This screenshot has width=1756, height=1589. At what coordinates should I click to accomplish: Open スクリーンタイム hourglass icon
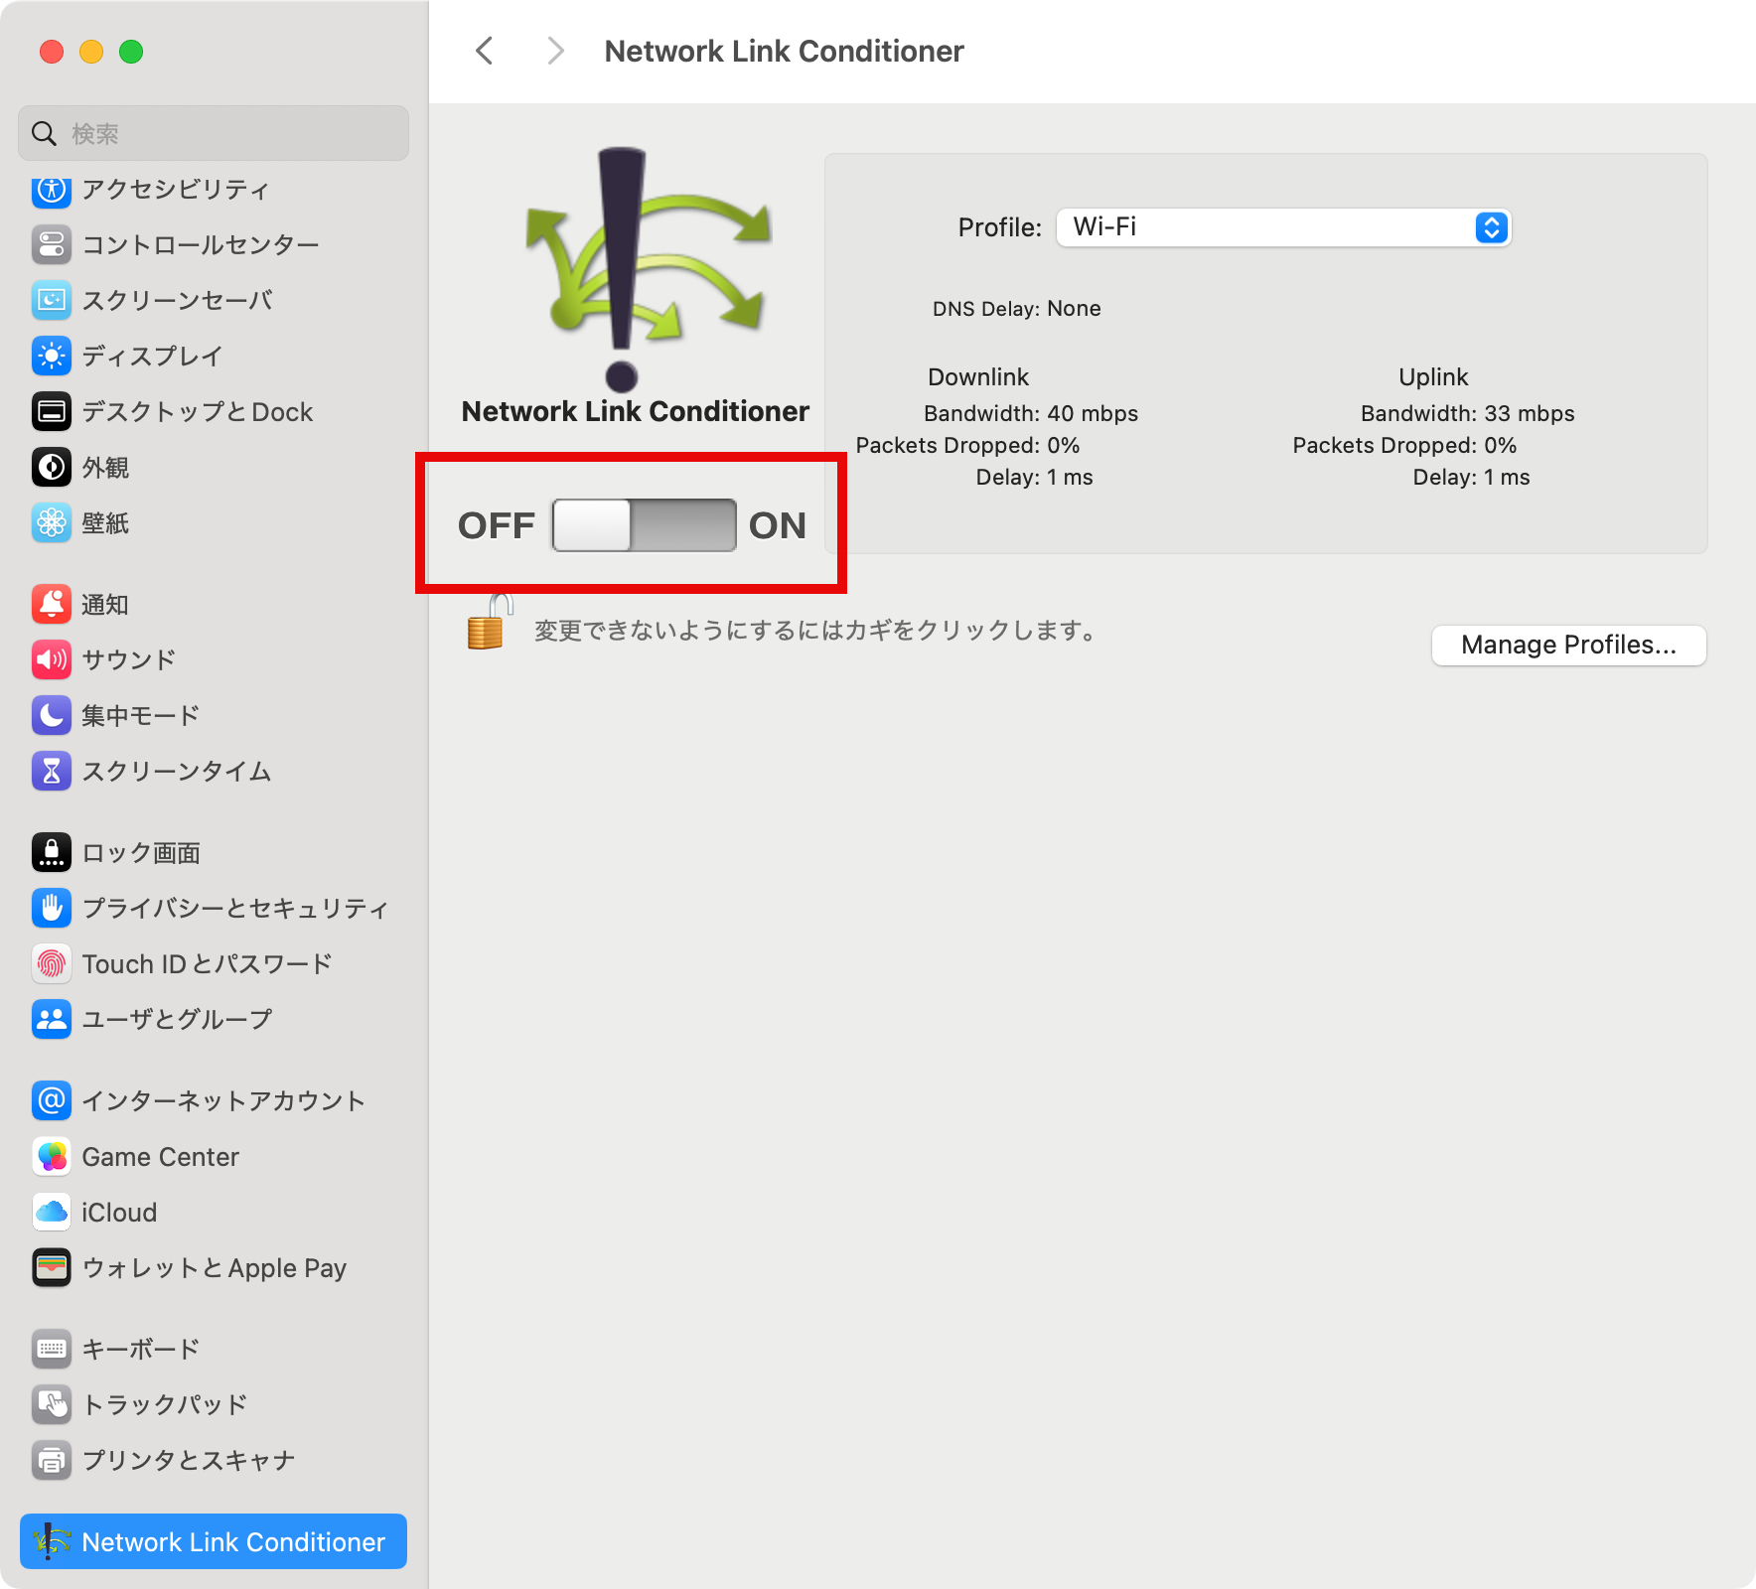(x=52, y=771)
